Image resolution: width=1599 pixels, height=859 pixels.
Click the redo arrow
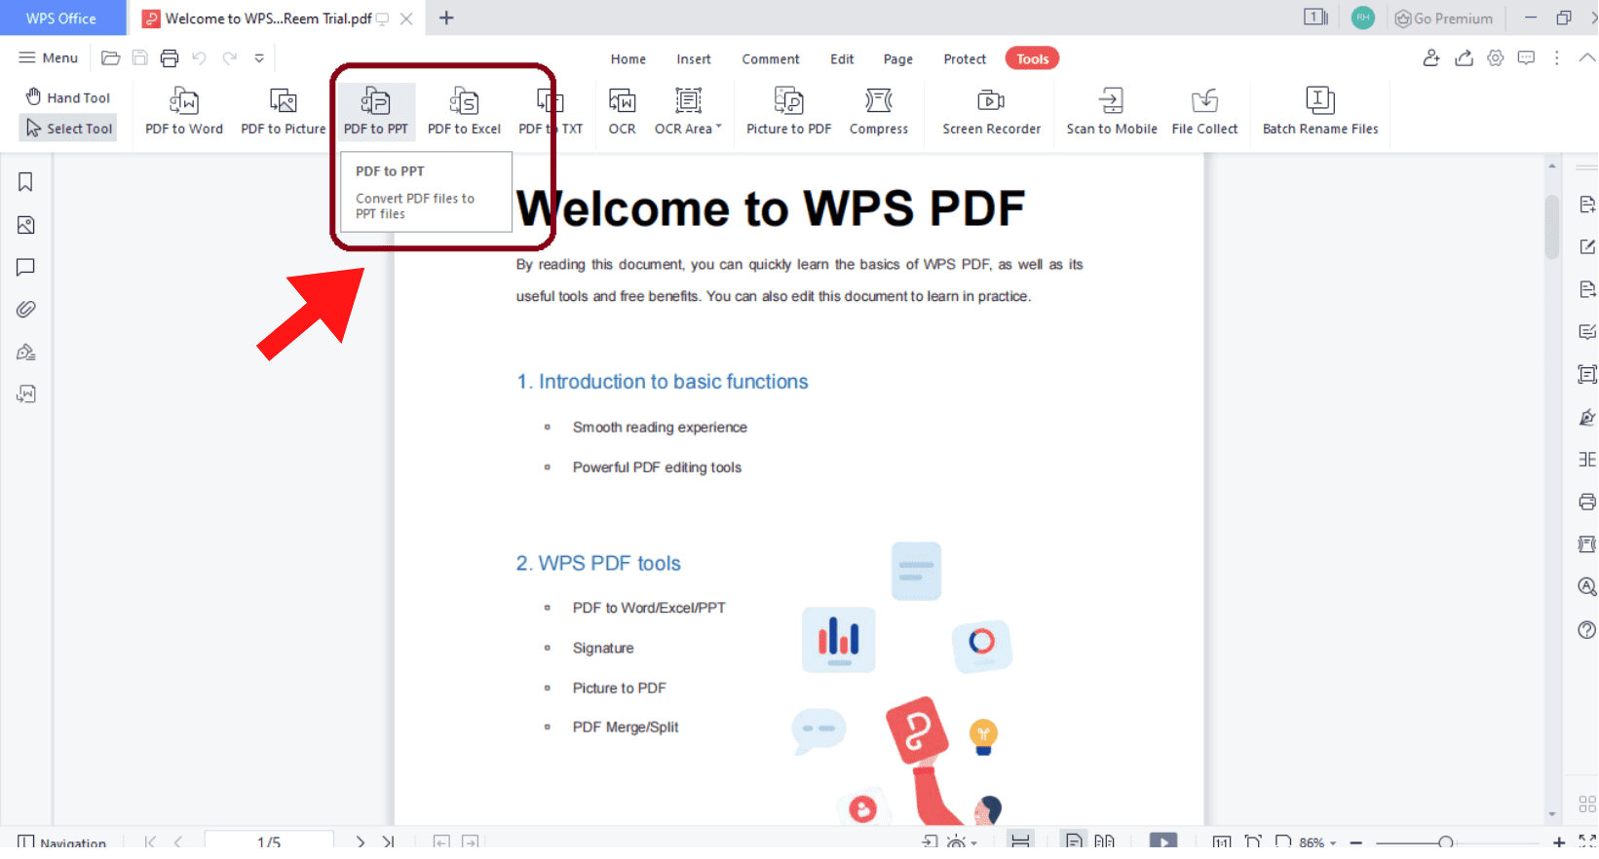pyautogui.click(x=229, y=58)
